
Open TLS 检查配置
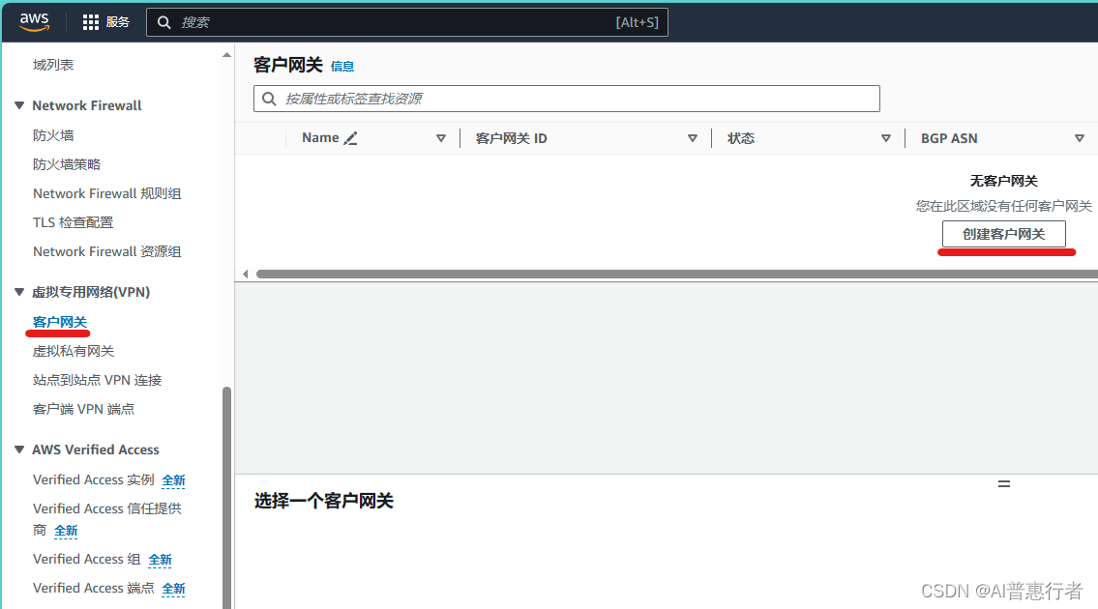(73, 222)
